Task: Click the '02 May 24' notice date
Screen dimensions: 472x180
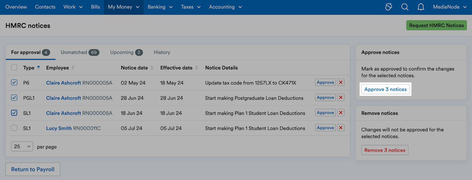Action: [133, 83]
